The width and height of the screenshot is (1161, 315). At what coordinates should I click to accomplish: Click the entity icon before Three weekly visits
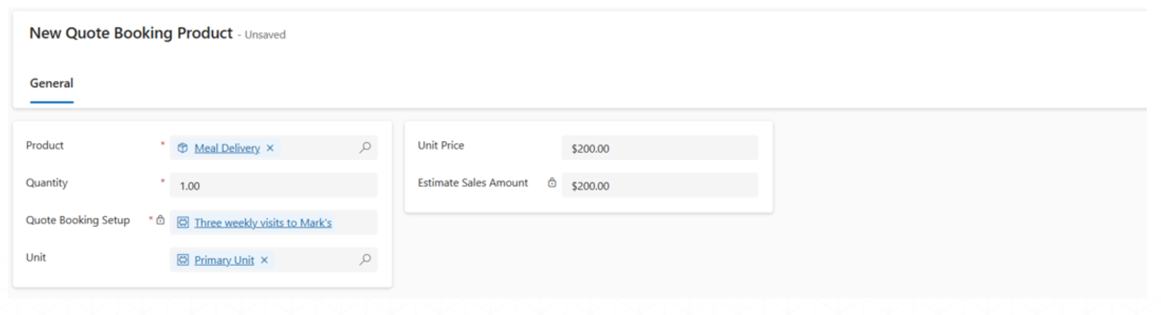(x=183, y=222)
